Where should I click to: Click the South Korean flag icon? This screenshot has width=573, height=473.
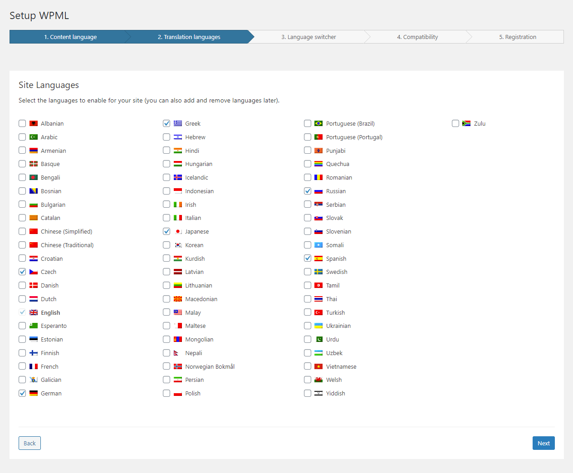(x=178, y=245)
